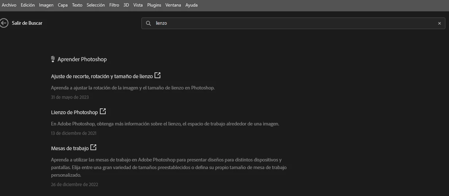Click the 'Salir de Buscar' label

(x=27, y=23)
